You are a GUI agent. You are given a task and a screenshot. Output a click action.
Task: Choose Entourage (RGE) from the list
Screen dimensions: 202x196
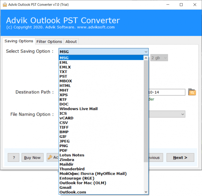click(101, 178)
